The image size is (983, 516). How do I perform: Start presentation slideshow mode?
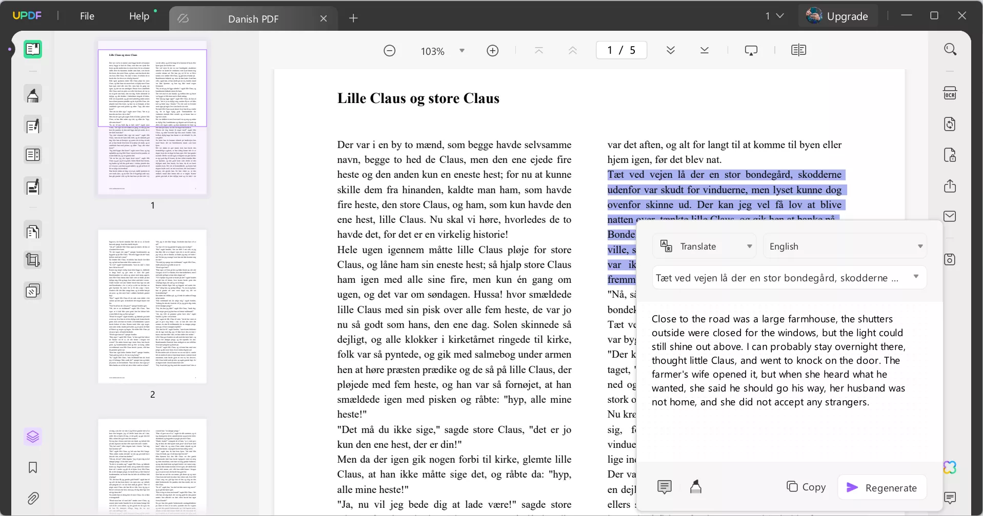click(x=751, y=50)
